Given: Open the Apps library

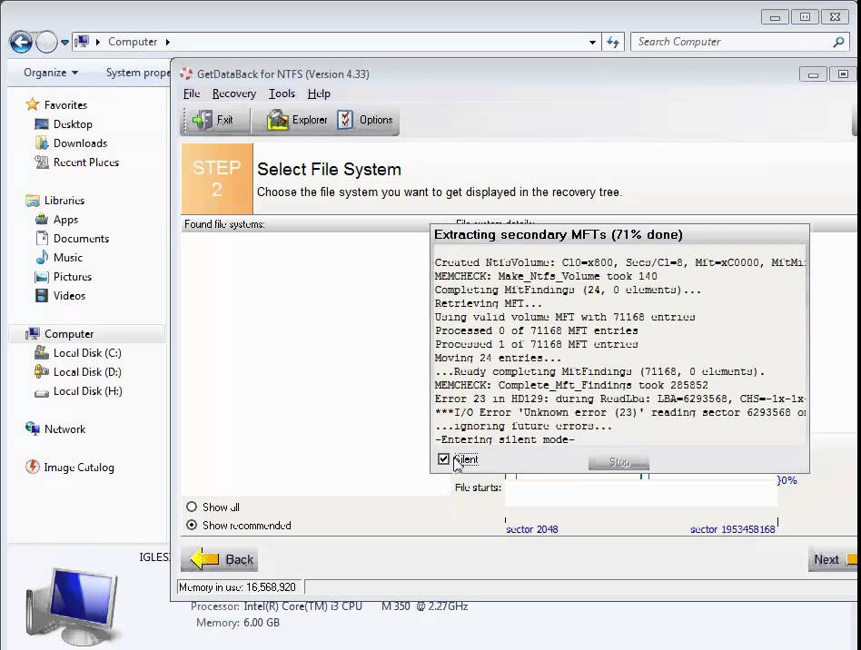Looking at the screenshot, I should (x=65, y=220).
